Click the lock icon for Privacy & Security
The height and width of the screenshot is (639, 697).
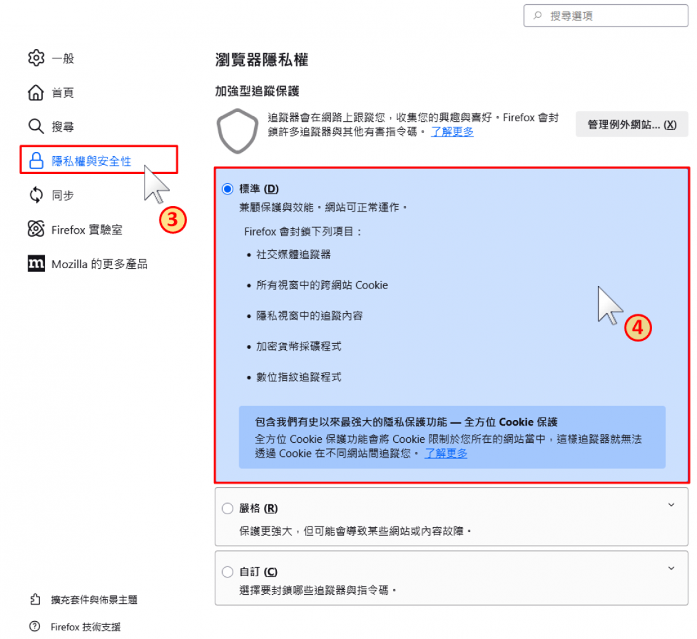click(x=36, y=161)
